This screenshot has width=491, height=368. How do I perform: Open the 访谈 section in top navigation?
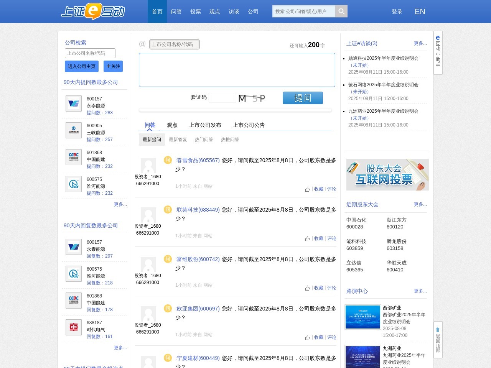(234, 11)
